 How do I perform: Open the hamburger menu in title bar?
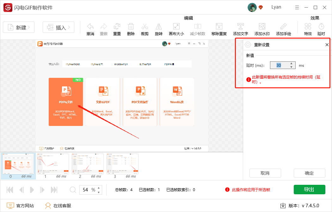(x=297, y=7)
